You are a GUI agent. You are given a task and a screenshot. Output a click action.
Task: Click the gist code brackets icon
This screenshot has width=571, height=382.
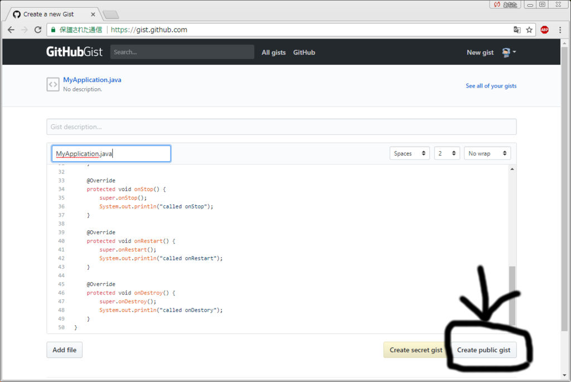coord(53,84)
